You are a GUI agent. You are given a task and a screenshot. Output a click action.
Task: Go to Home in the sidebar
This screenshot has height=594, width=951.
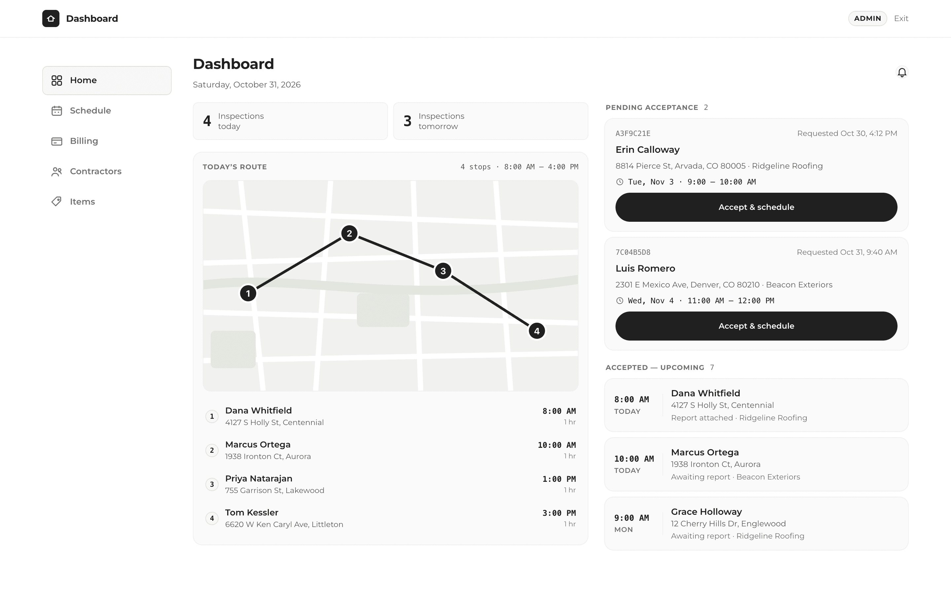click(x=107, y=81)
